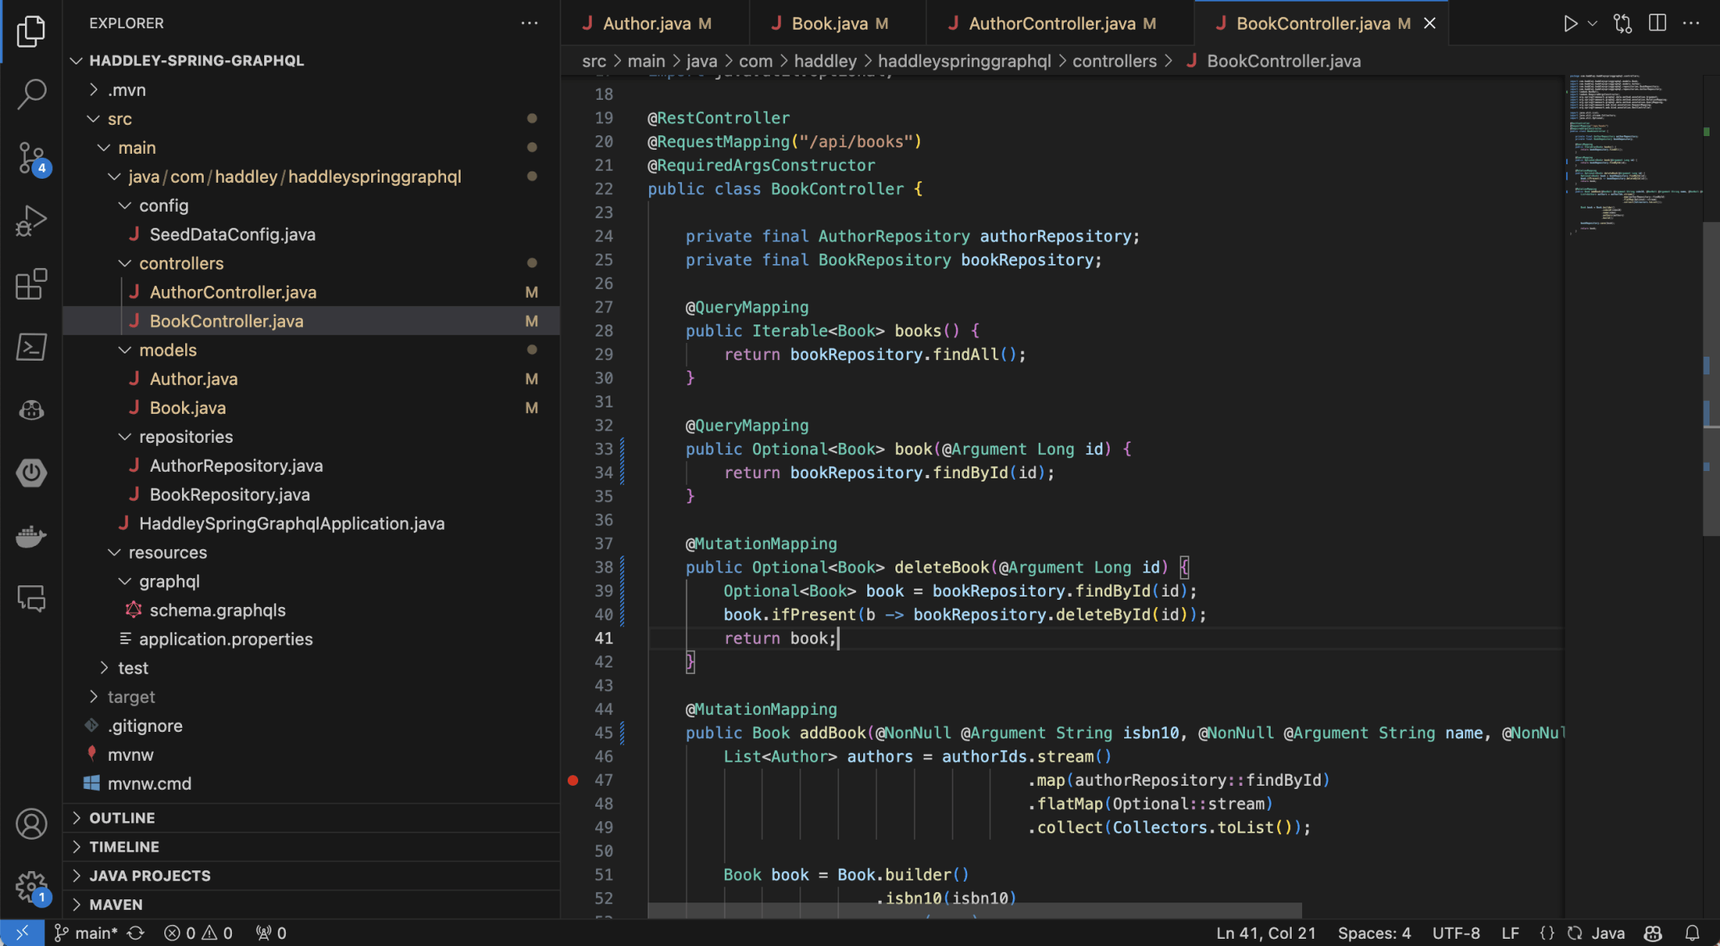Click the Split Editor Right icon
Viewport: 1720px width, 946px height.
(1657, 23)
